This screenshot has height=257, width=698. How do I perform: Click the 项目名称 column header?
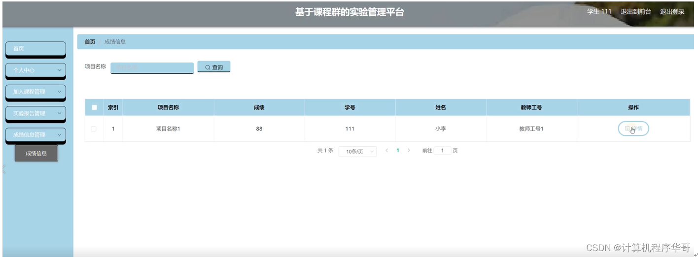tap(168, 107)
